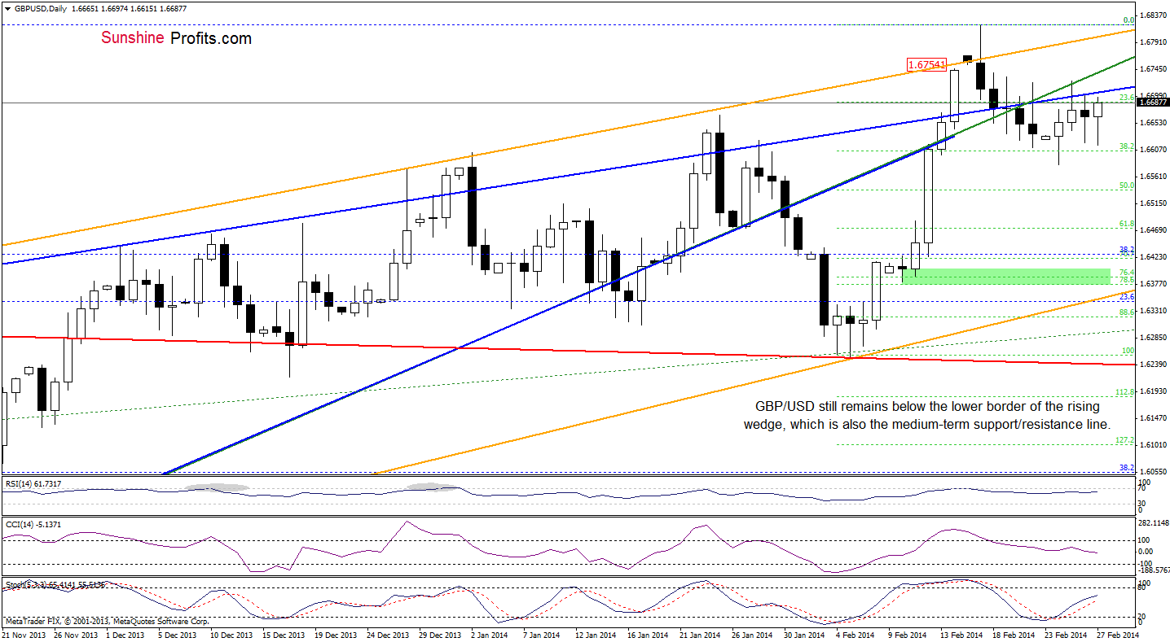Click the 1.62390 price axis label

click(x=1154, y=365)
